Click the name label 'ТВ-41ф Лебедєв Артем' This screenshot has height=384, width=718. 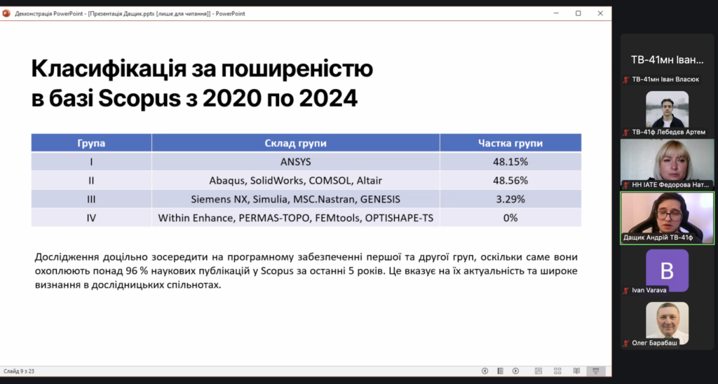coord(668,132)
